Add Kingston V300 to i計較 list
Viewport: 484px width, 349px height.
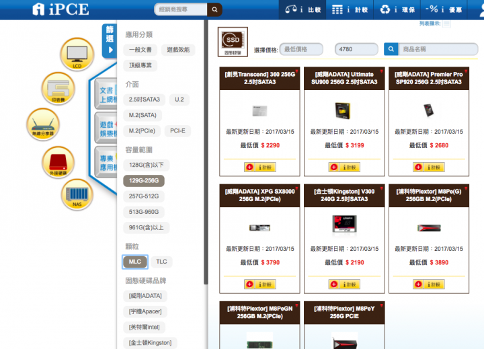click(344, 284)
